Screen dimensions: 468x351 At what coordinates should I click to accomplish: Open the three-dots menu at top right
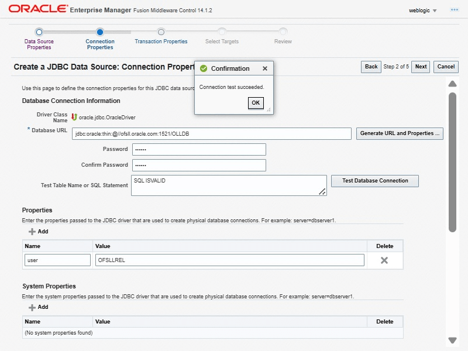point(454,10)
